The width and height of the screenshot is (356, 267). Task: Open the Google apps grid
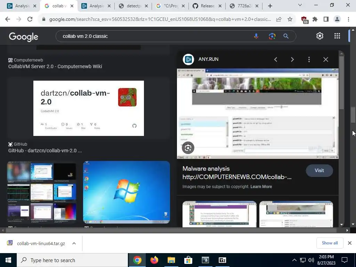pos(337,36)
